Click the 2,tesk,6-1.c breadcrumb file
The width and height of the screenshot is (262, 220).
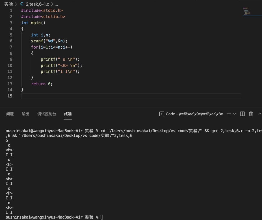(37, 4)
